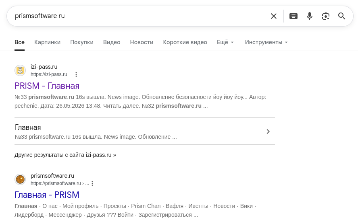This screenshot has height=224, width=358.
Task: Click the izi-pass.ru favicon
Action: tap(20, 70)
